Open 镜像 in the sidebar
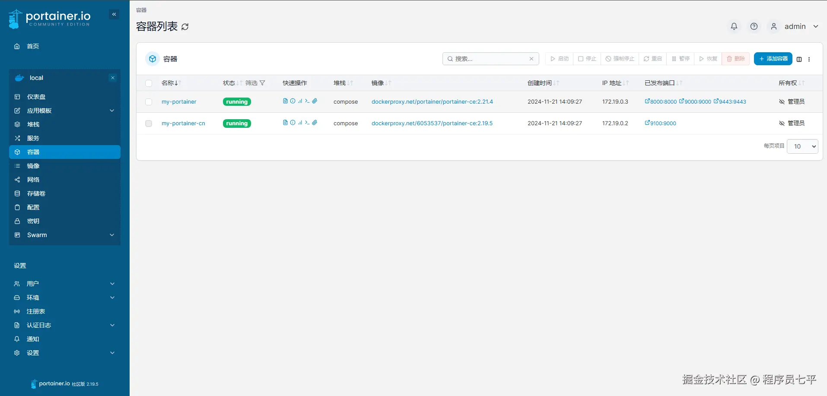Screen dimensions: 827x396 [65, 166]
